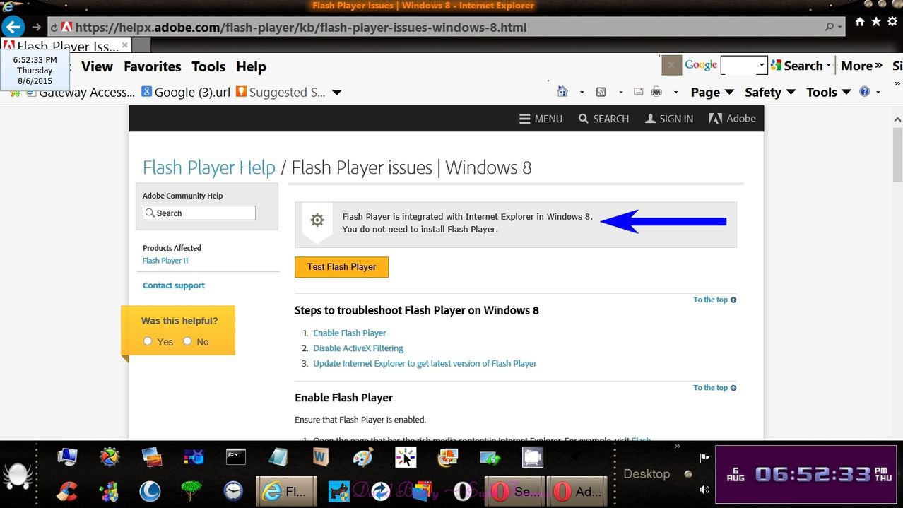Click the address bar search magnifier icon
This screenshot has width=903, height=508.
coord(829,27)
